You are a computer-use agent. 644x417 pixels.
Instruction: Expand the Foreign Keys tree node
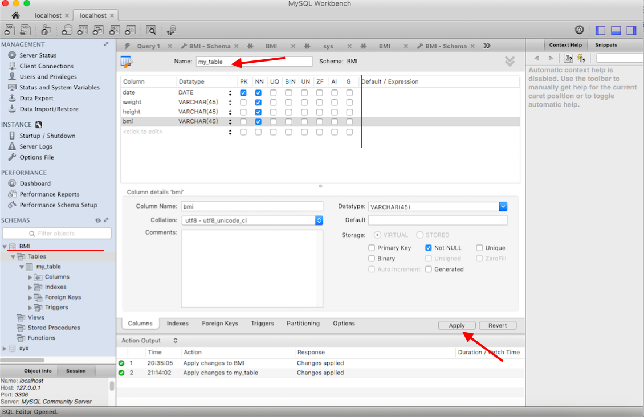coord(30,297)
